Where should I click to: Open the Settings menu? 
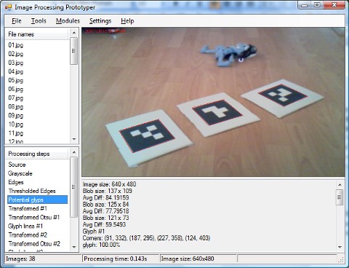point(100,21)
